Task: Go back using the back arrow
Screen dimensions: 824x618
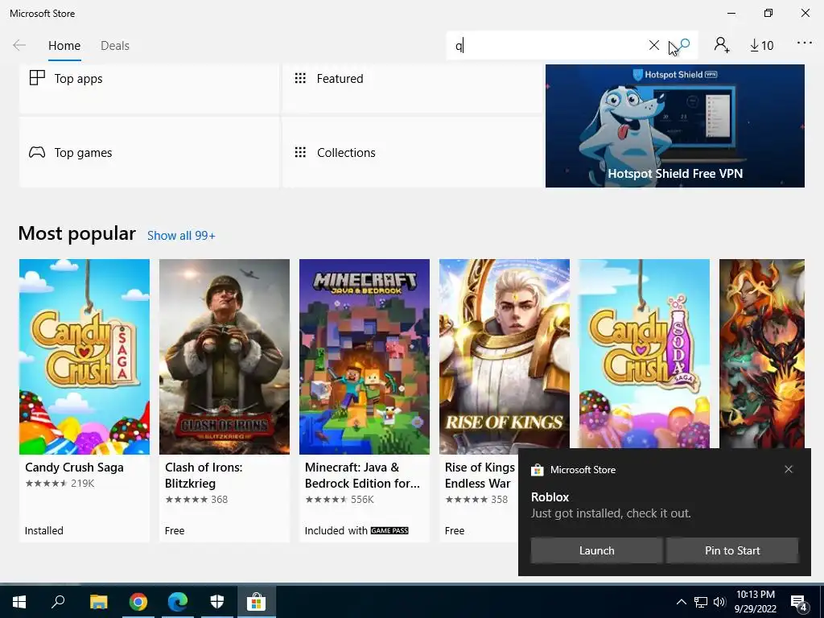Action: (19, 45)
